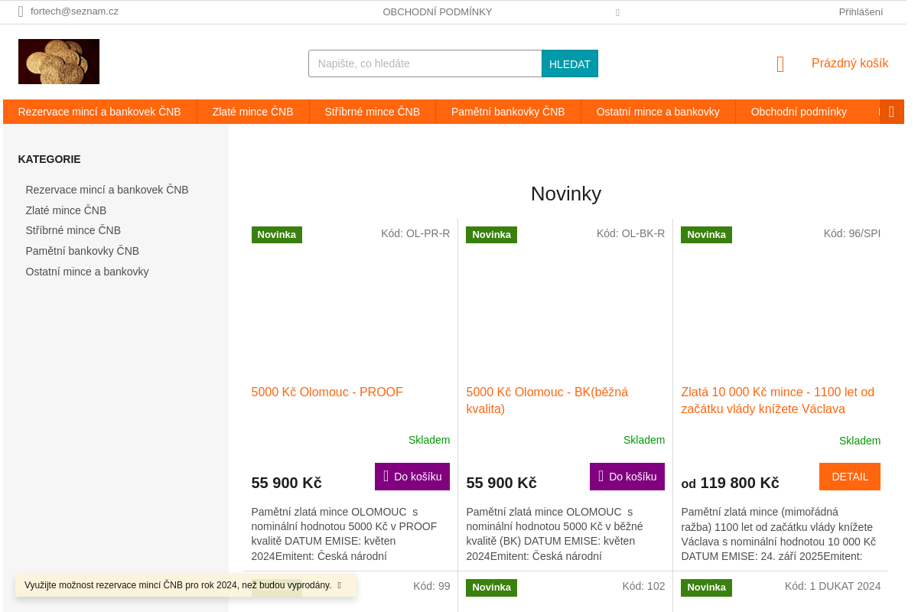The width and height of the screenshot is (918, 612).
Task: Open DETAIL for Zlatá 10 000 Kč mince
Action: coord(849,477)
